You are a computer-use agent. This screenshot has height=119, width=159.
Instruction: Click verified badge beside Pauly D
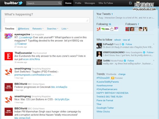123,44
